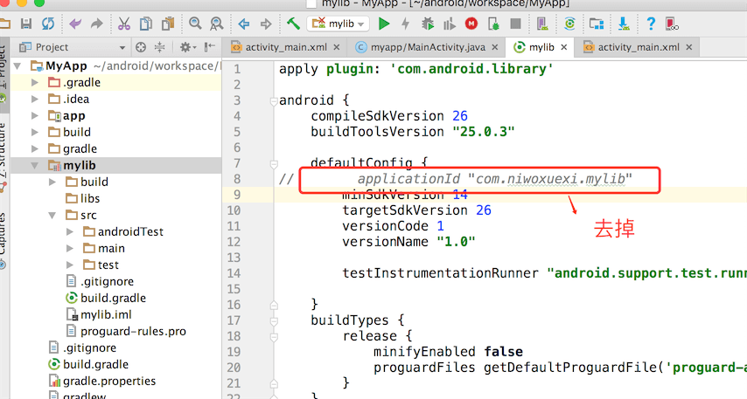The height and width of the screenshot is (399, 747).
Task: Close the mylib editor tab
Action: coord(564,47)
